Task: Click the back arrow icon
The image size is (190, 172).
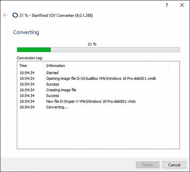Action: (5, 15)
